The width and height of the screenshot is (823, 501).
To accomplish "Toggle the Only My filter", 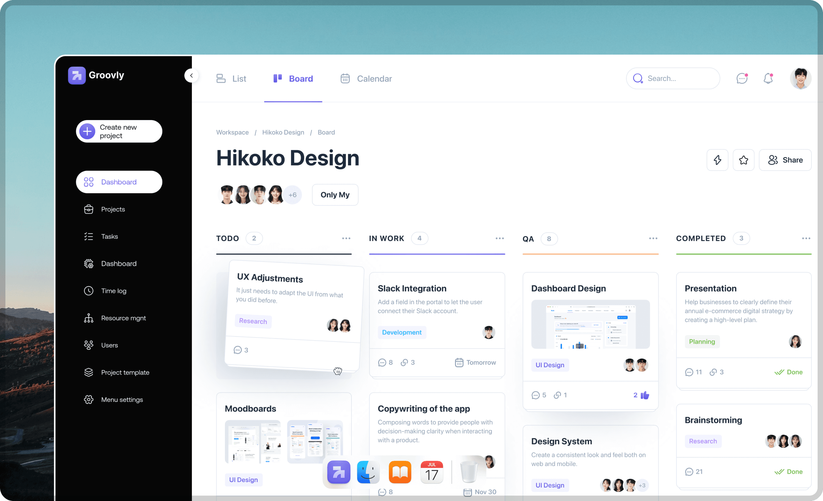I will [335, 195].
